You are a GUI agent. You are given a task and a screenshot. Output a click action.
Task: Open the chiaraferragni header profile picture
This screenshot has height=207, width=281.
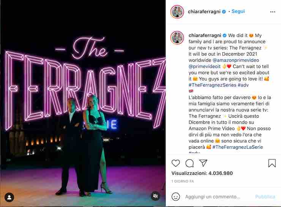click(x=177, y=12)
